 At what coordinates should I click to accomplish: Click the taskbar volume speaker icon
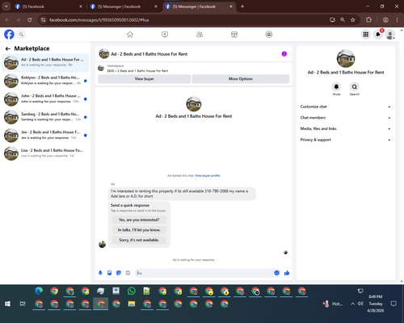click(360, 304)
